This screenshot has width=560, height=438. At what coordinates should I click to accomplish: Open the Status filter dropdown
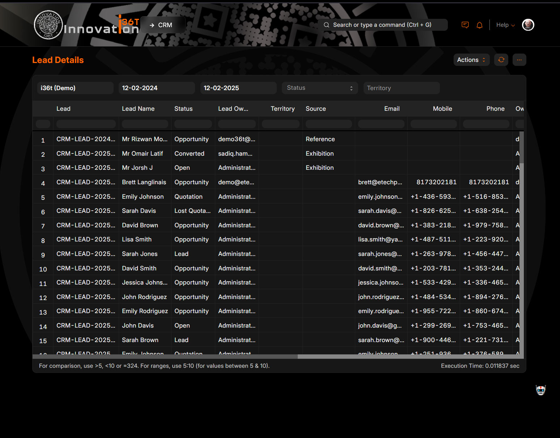pos(319,88)
